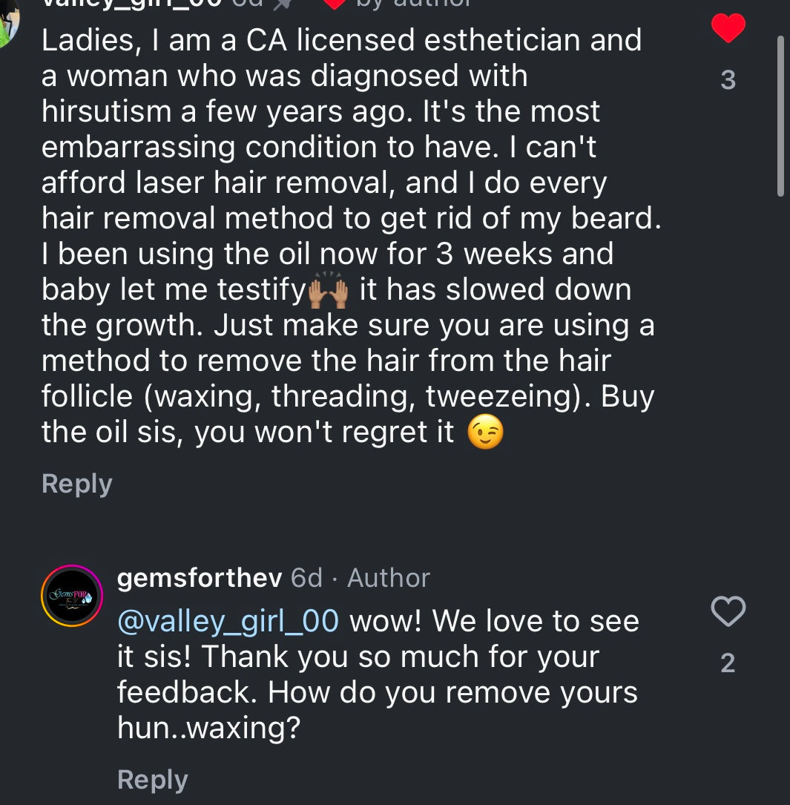The height and width of the screenshot is (805, 790).
Task: Click the 6d timestamp on the gemsforthev reply
Action: [306, 578]
